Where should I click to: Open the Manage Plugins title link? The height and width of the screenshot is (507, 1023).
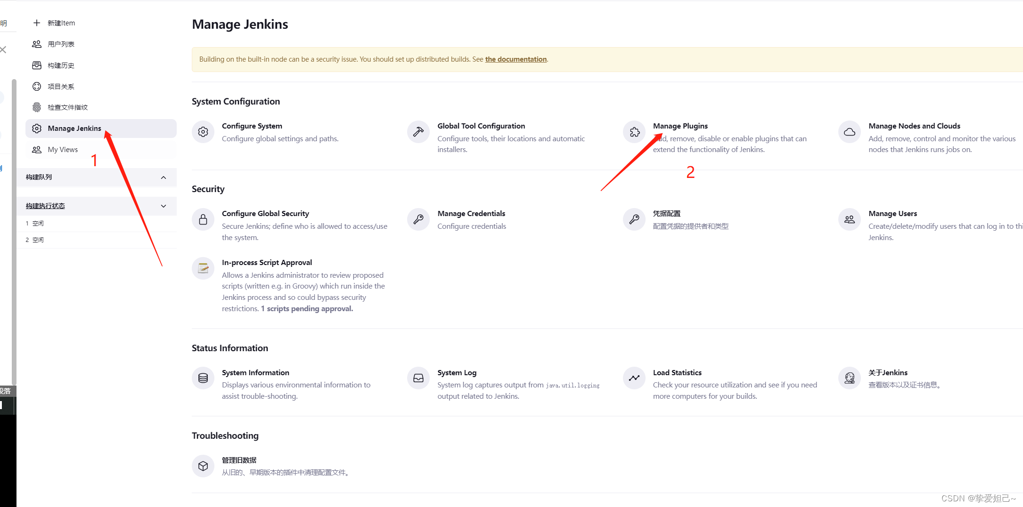(680, 126)
